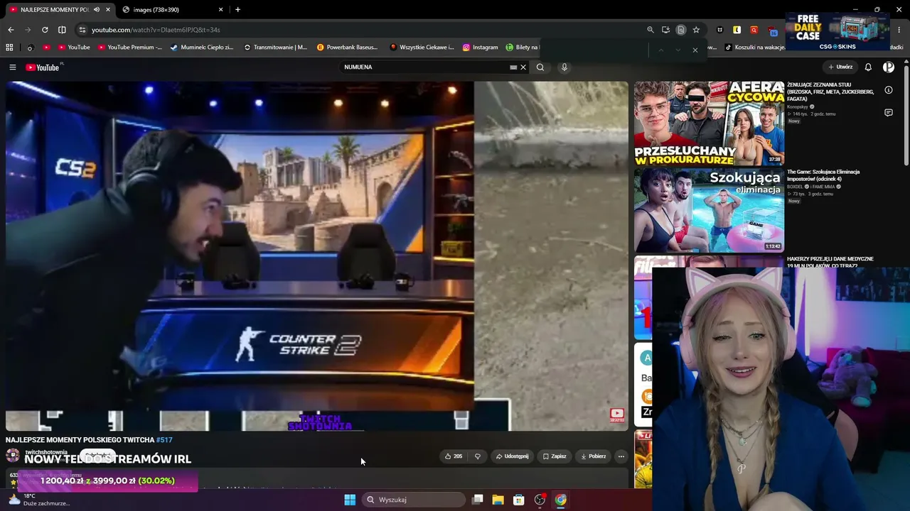This screenshot has width=910, height=511.
Task: Open ŻENUJĄCE ZEZNANIA STUU video title
Action: [x=830, y=92]
